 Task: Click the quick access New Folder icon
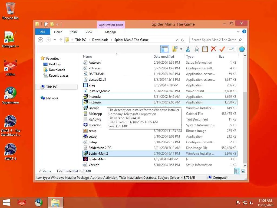(52, 24)
